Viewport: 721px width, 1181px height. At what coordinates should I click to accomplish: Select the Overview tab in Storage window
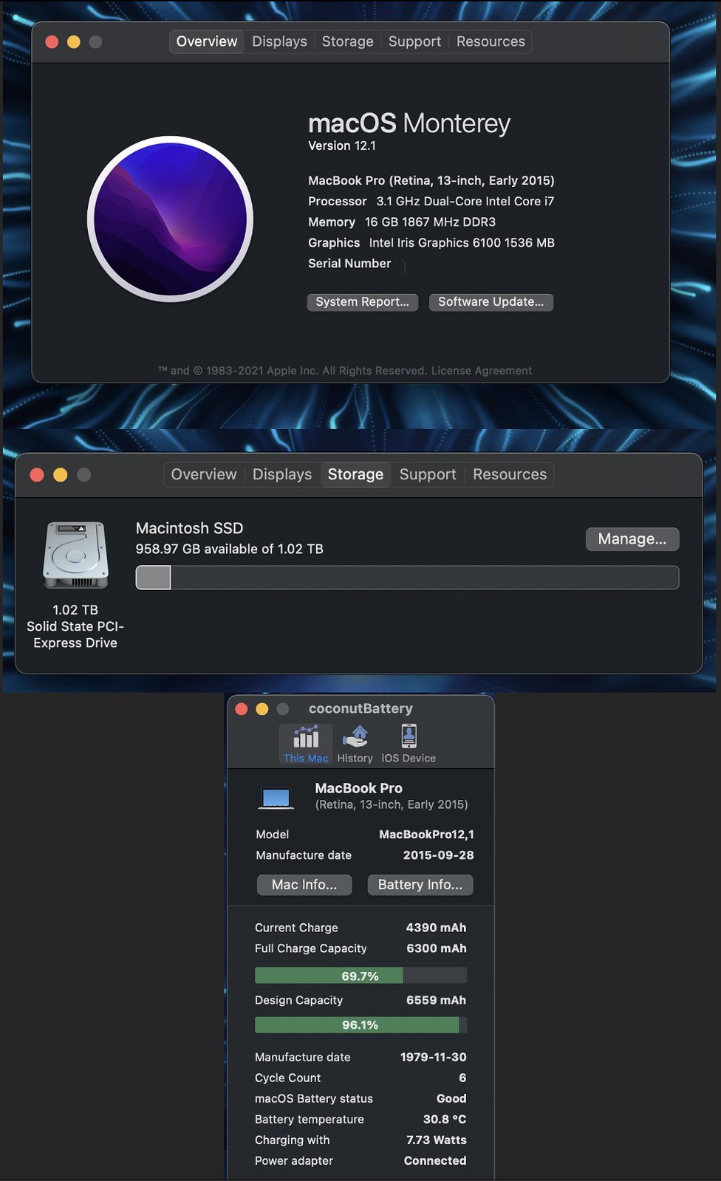[x=204, y=474]
